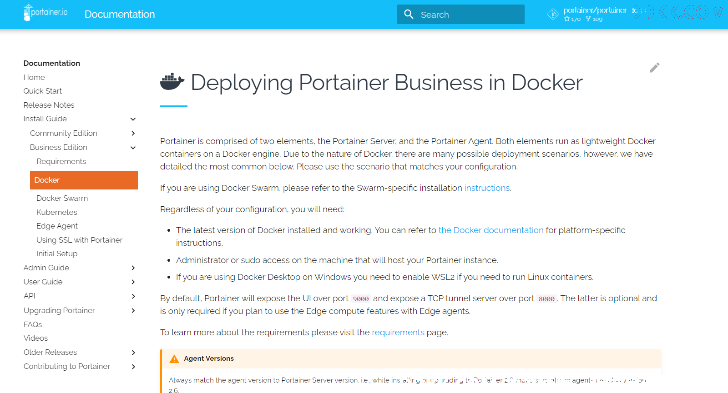Open Videos in sidebar
This screenshot has width=728, height=393.
[x=35, y=338]
